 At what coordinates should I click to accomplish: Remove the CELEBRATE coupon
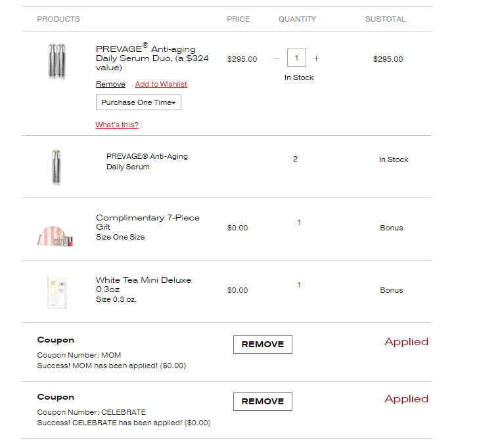pos(263,402)
